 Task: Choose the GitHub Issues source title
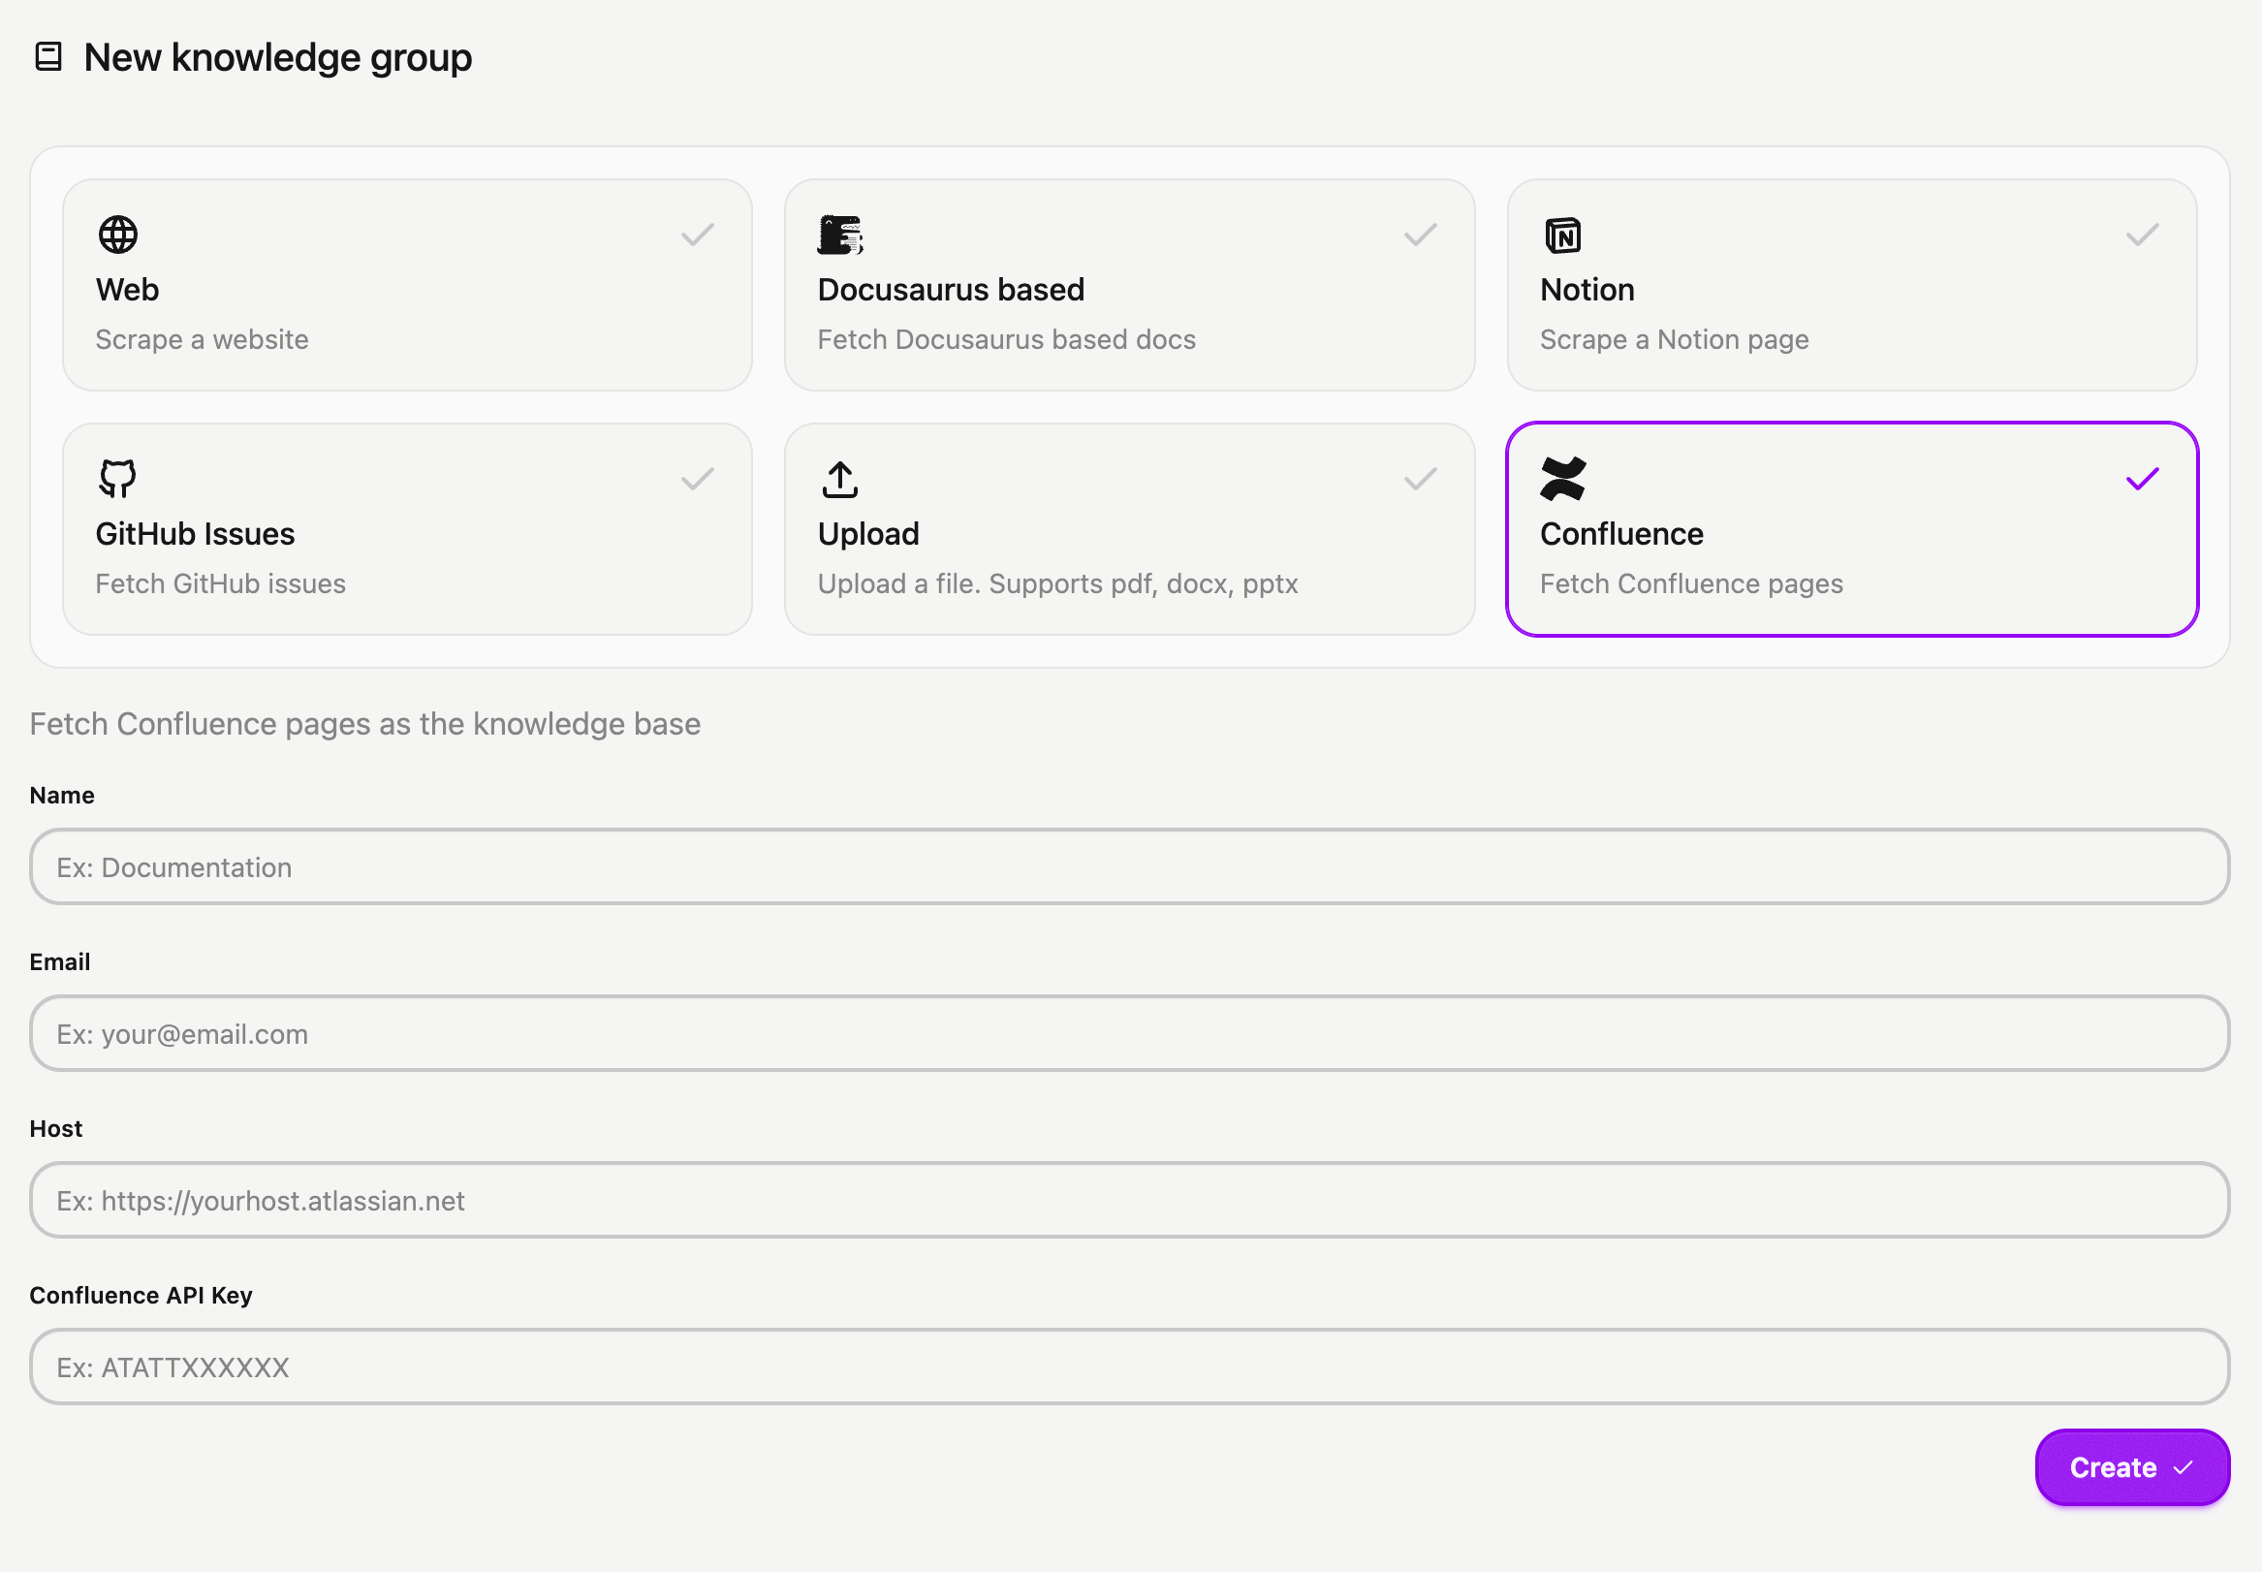click(195, 534)
